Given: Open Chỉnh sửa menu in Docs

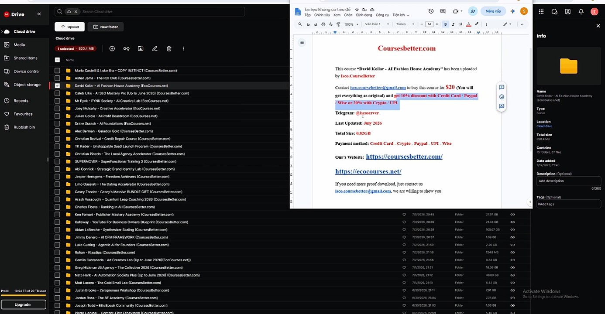Looking at the screenshot, I should (322, 15).
